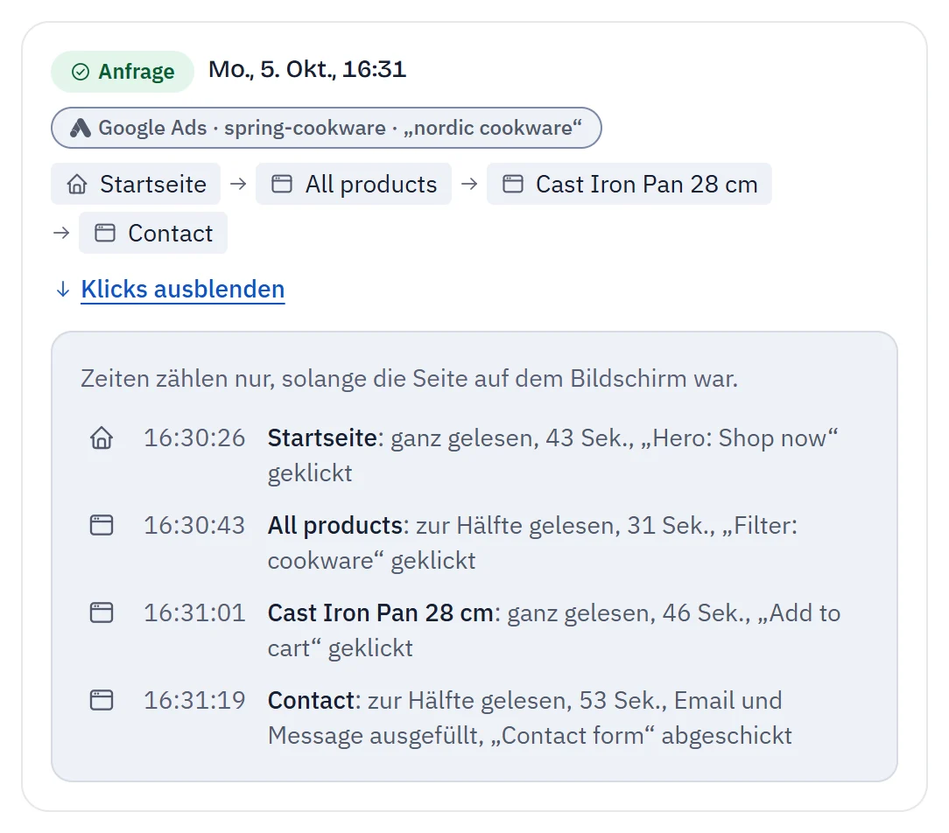Click the green checkmark icon in Anfrage badge
This screenshot has width=949, height=833.
click(81, 72)
